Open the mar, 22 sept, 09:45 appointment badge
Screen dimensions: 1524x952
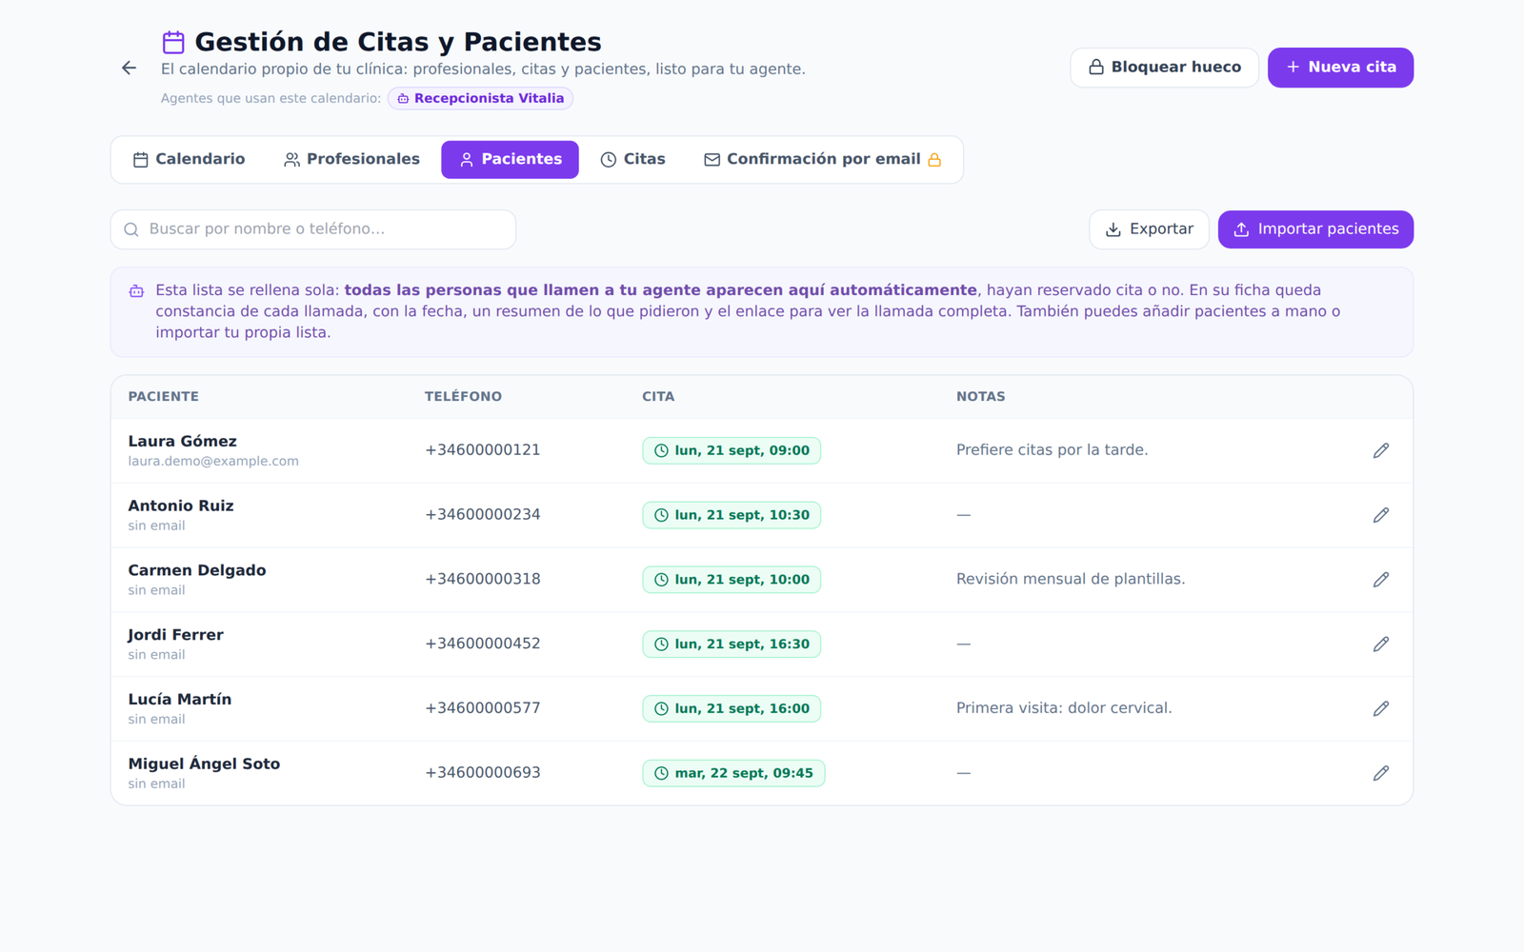pos(733,773)
